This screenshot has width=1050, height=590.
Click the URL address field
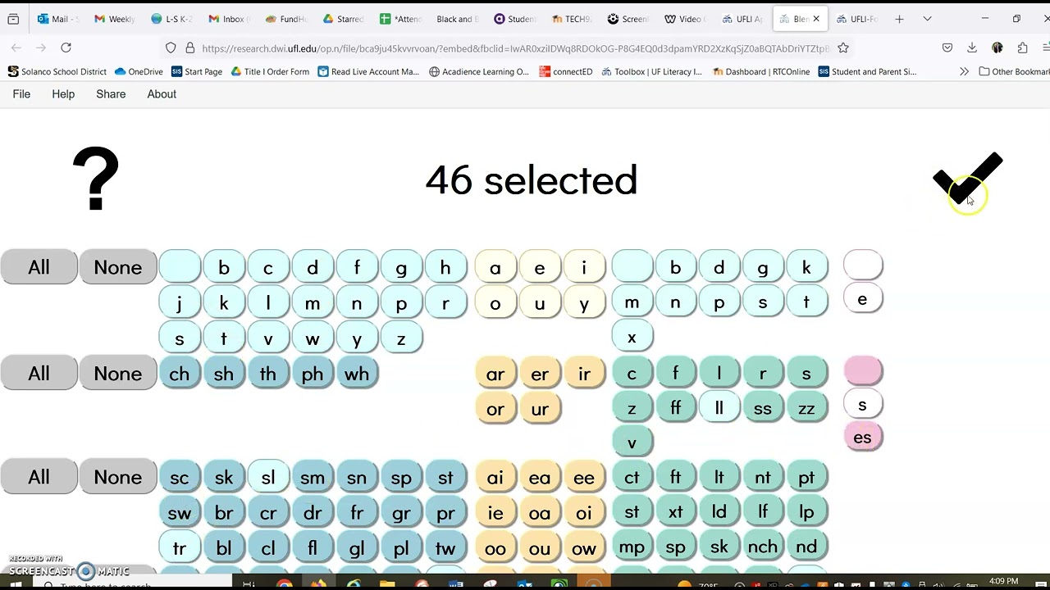tap(515, 48)
